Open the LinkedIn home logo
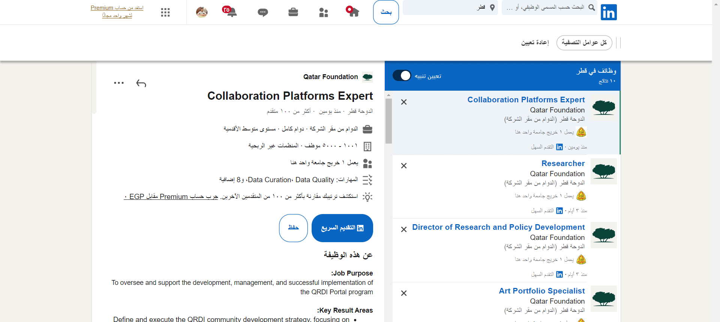This screenshot has width=720, height=322. coord(609,12)
